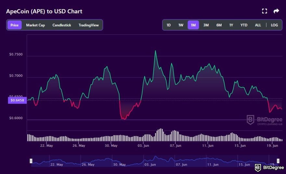The image size is (286, 174).
Task: Click the 19. Jun date label on the main x-axis
Action: (272, 145)
